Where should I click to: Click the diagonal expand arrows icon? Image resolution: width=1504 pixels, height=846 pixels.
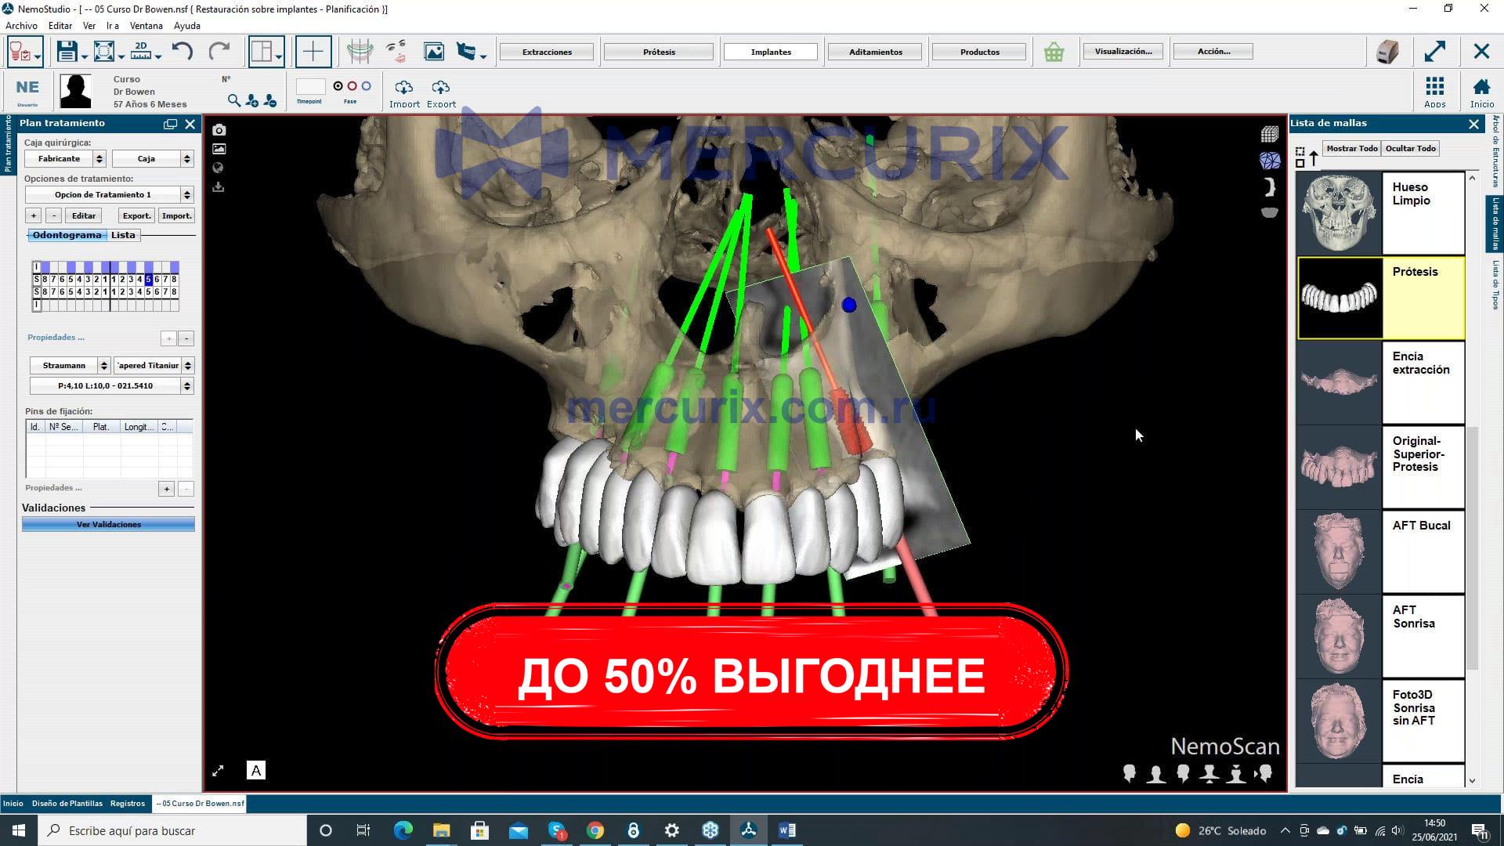click(1434, 52)
